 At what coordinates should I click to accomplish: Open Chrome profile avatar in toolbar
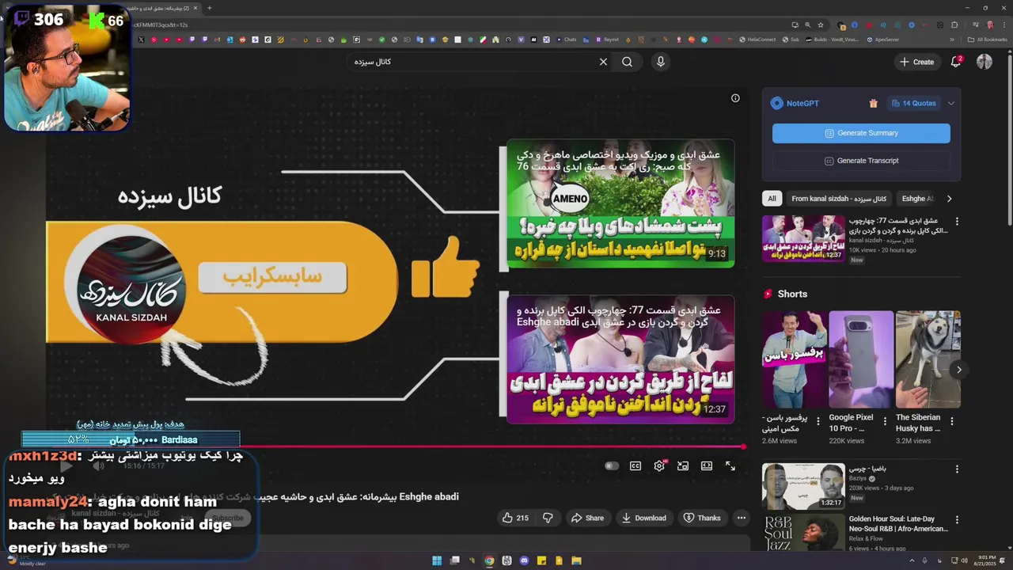pos(989,25)
